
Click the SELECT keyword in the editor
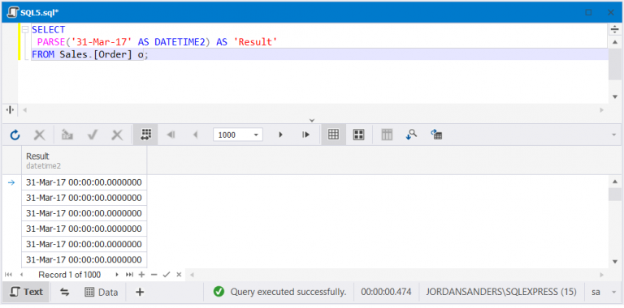(48, 29)
